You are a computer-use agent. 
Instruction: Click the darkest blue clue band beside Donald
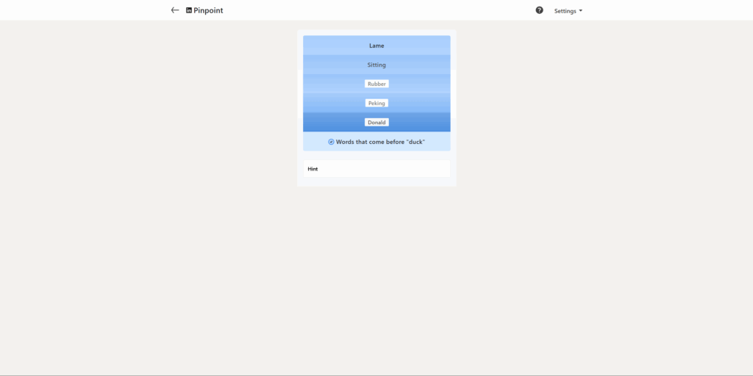point(419,123)
